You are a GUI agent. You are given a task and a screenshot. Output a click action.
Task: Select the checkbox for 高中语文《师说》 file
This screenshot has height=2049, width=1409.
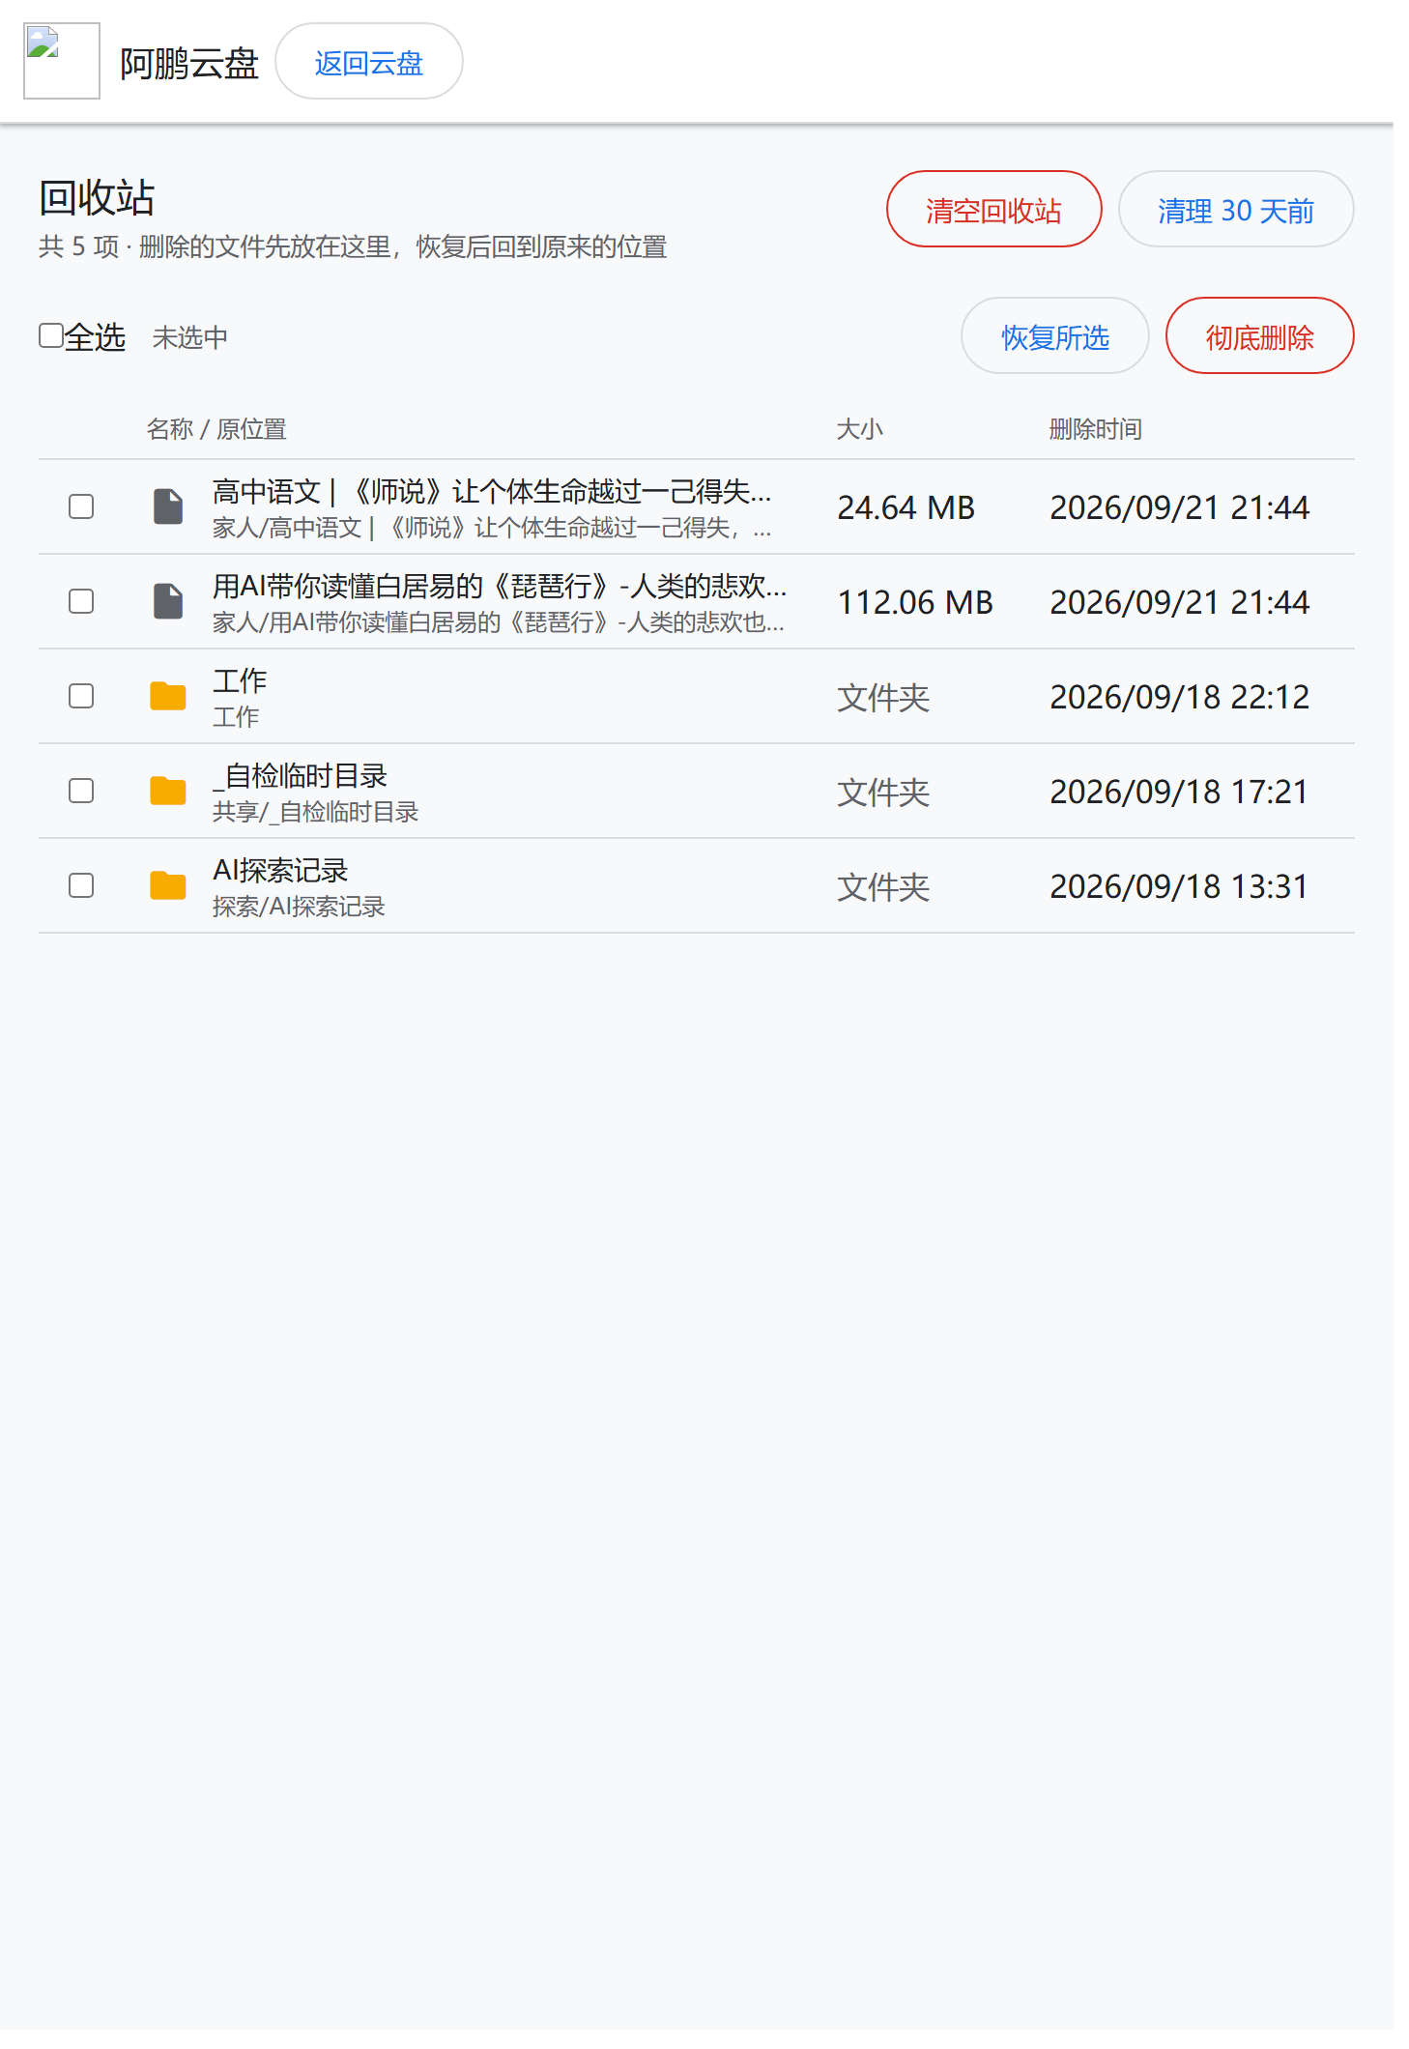81,506
